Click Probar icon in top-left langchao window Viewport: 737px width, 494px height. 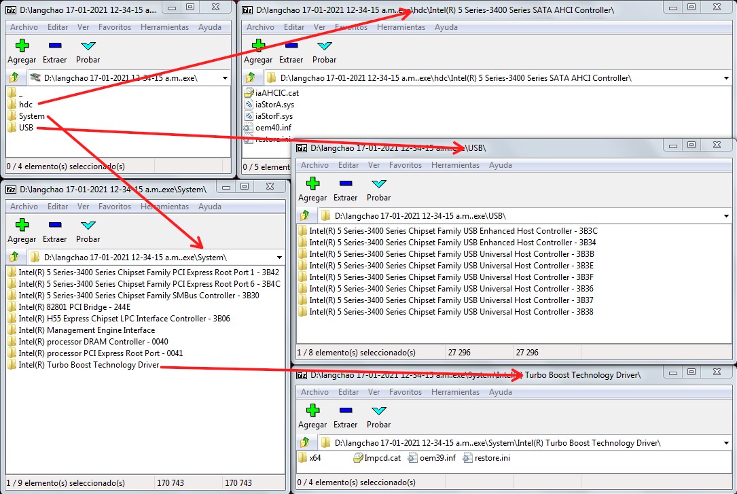pyautogui.click(x=88, y=46)
